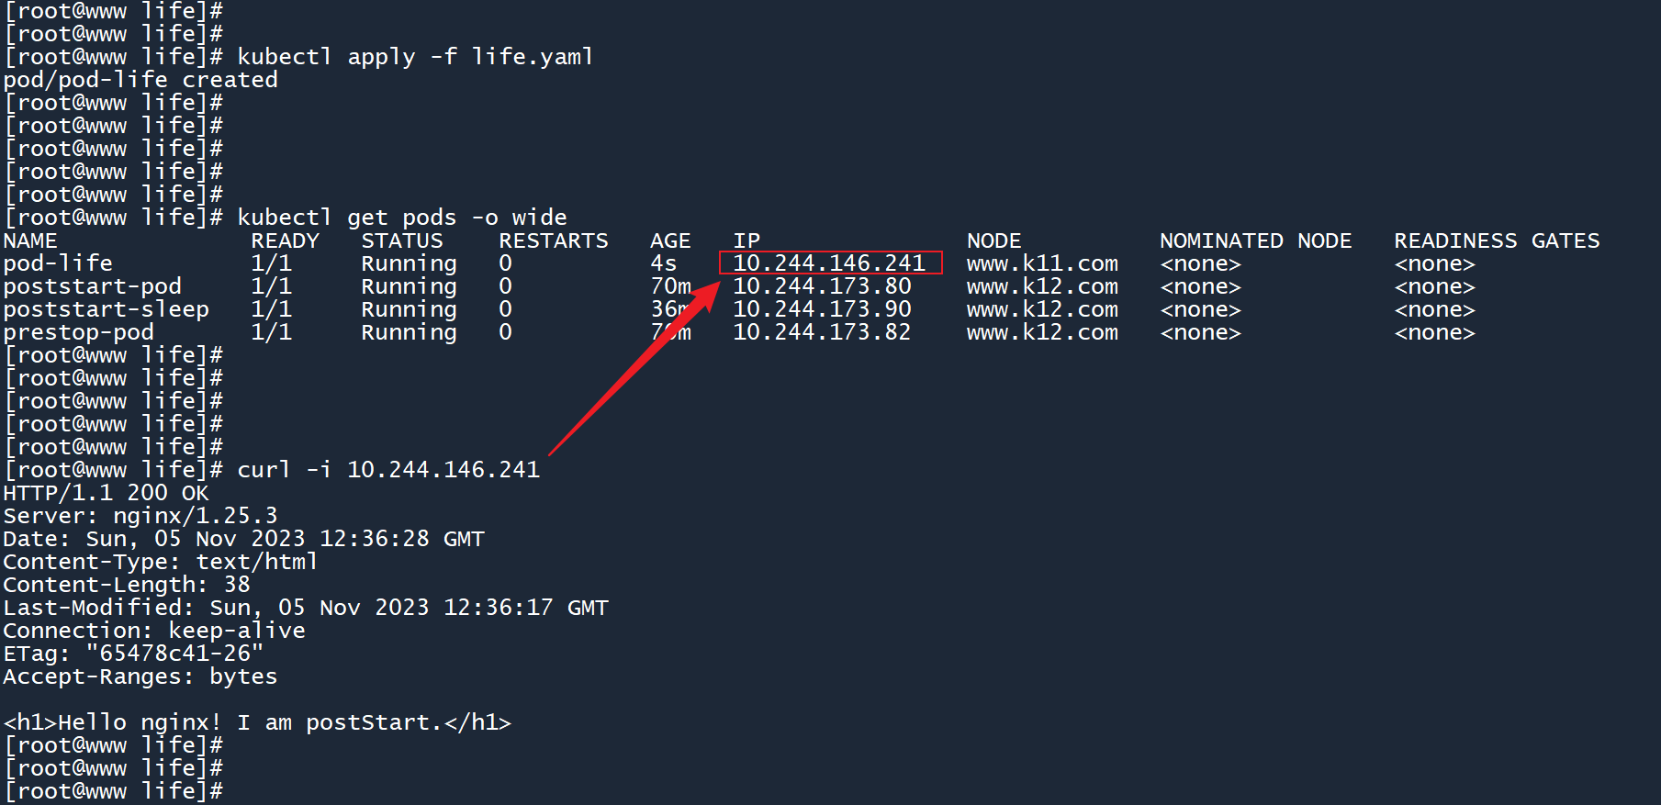This screenshot has height=805, width=1661.
Task: Click the highlighted IP 10.244.146.241 in the table
Action: tap(829, 263)
